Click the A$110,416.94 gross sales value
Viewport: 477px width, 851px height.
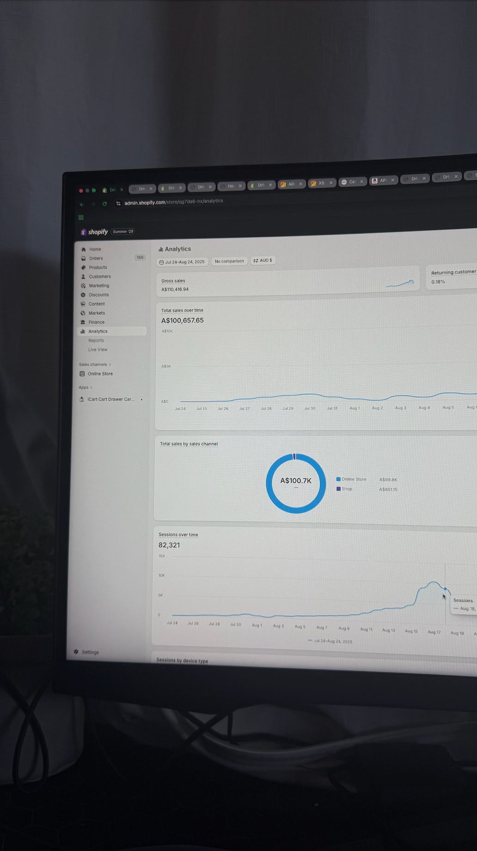tap(175, 290)
